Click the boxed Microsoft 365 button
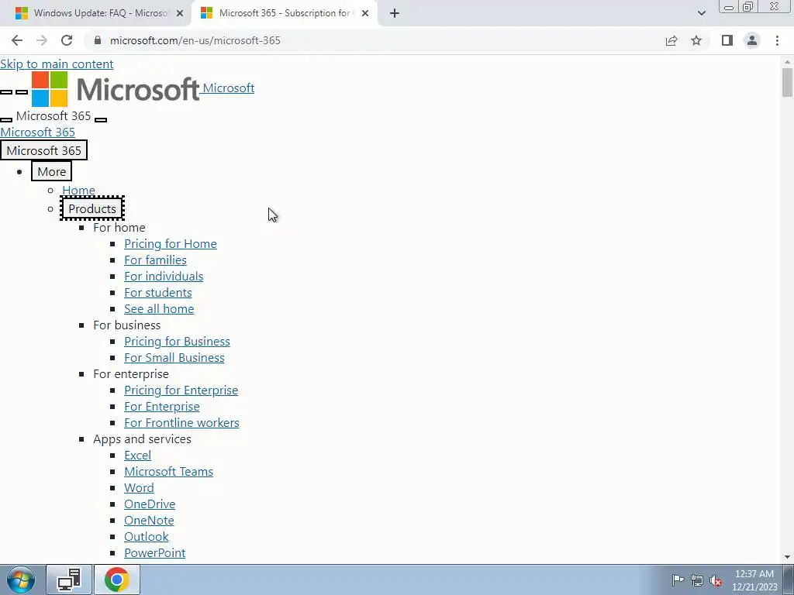Image resolution: width=794 pixels, height=595 pixels. pyautogui.click(x=43, y=150)
